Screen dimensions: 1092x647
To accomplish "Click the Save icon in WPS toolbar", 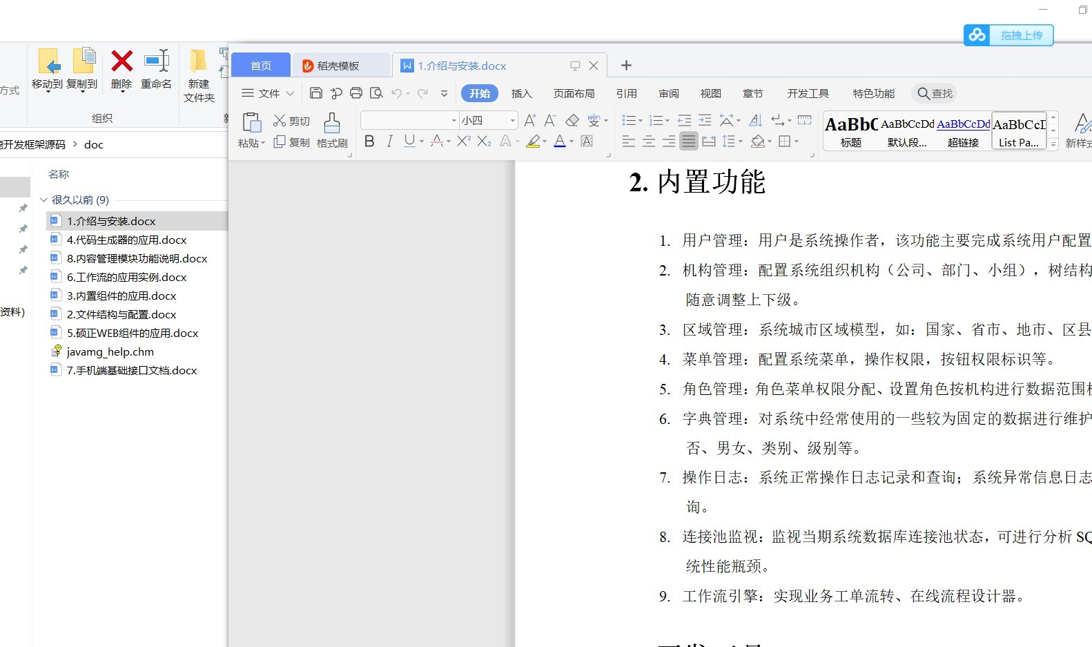I will click(x=316, y=93).
